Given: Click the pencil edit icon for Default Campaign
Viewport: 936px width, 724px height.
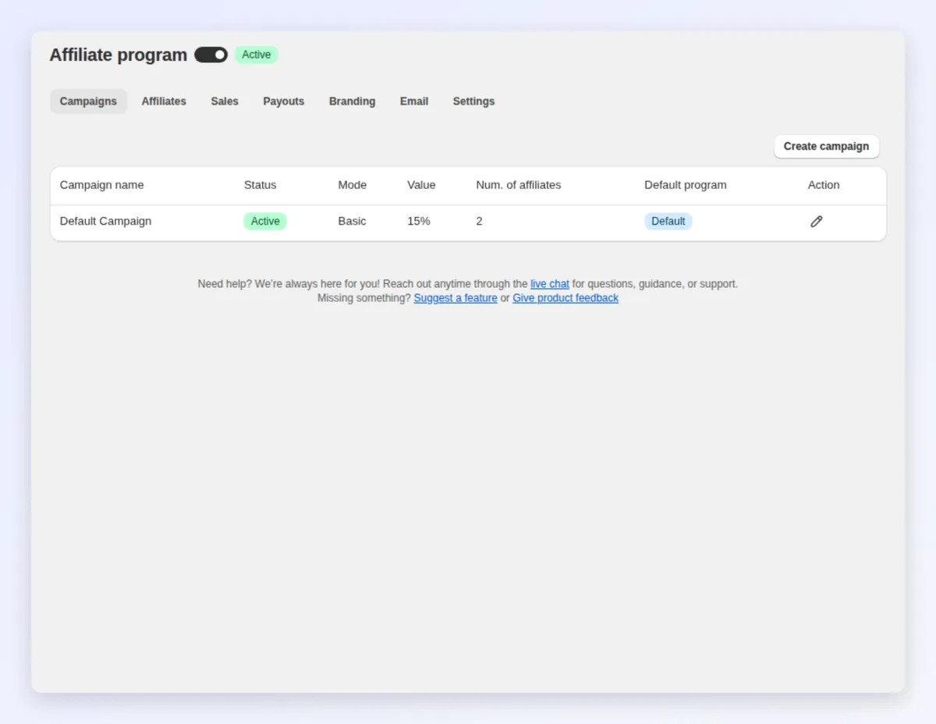Looking at the screenshot, I should 816,222.
